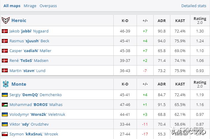The width and height of the screenshot is (210, 139).
Task: Select the All maps tab
Action: pos(12,6)
